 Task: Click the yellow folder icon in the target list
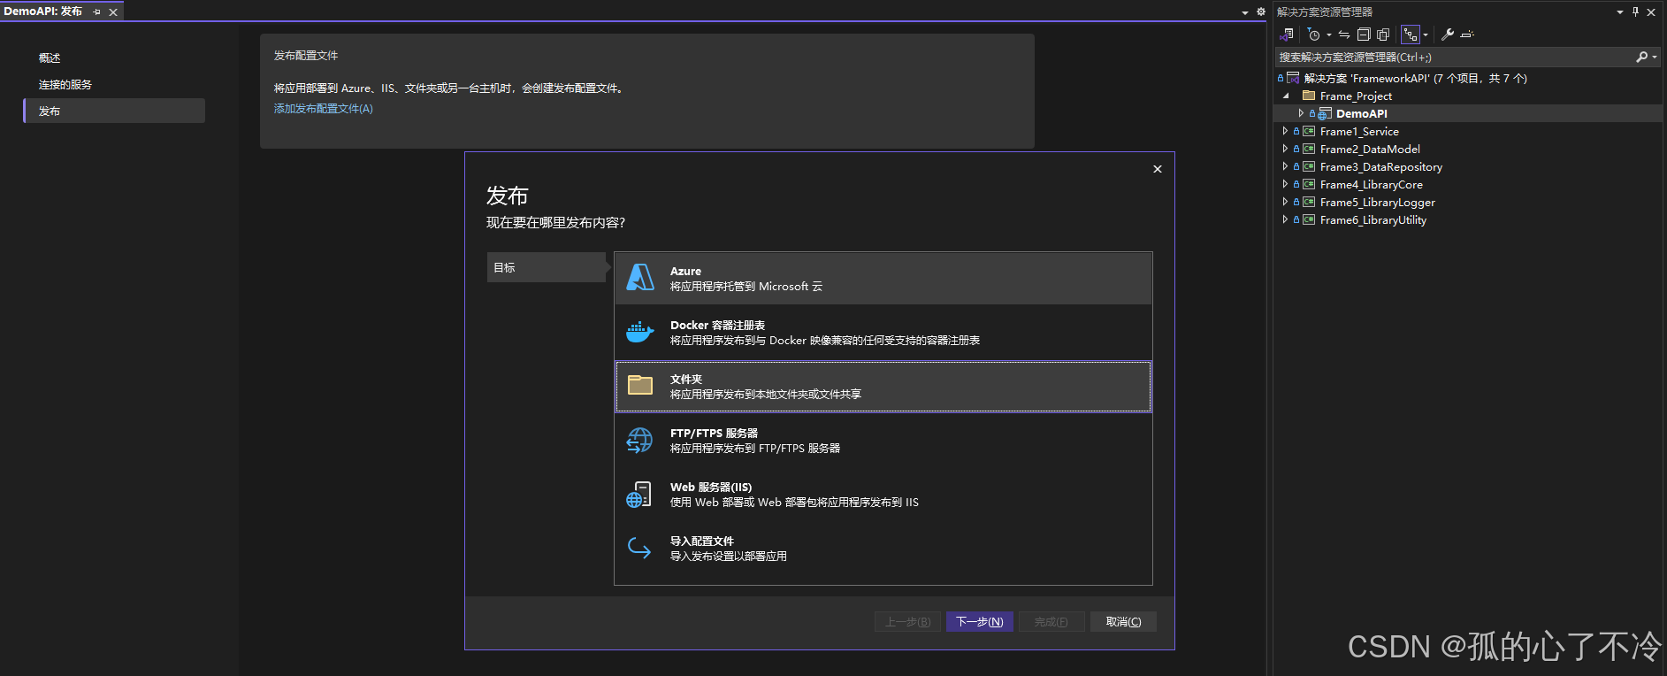(x=640, y=385)
